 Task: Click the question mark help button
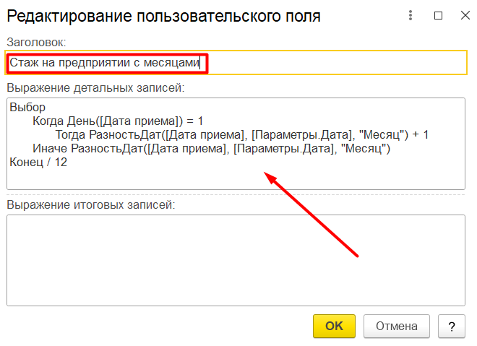click(x=452, y=326)
